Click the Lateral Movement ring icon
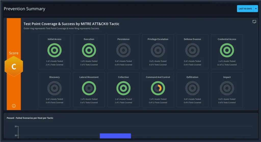 pyautogui.click(x=89, y=88)
